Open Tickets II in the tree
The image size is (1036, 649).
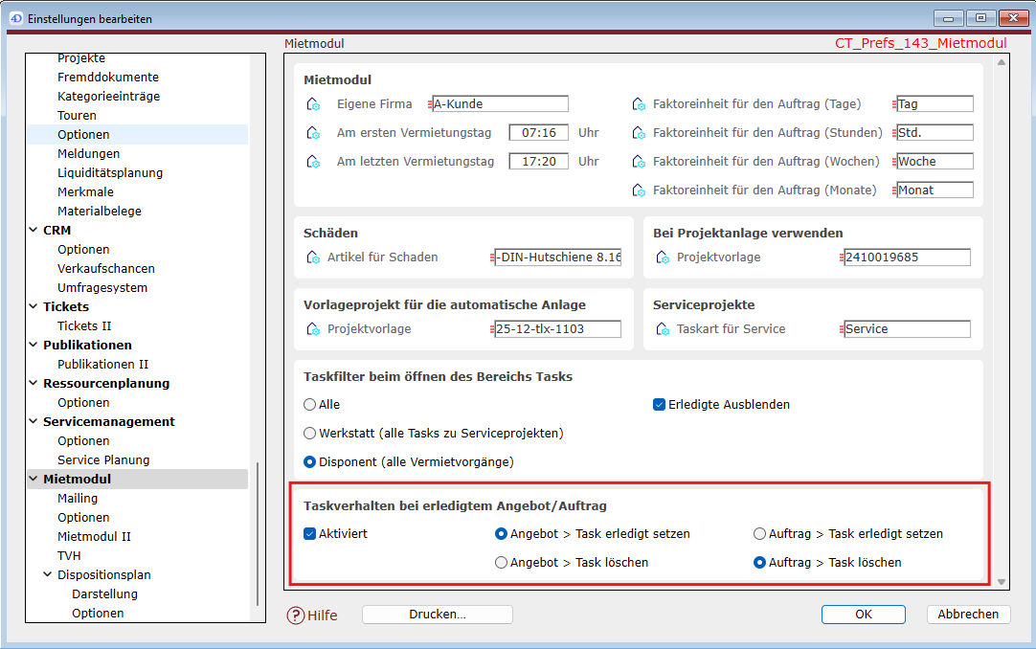[84, 326]
